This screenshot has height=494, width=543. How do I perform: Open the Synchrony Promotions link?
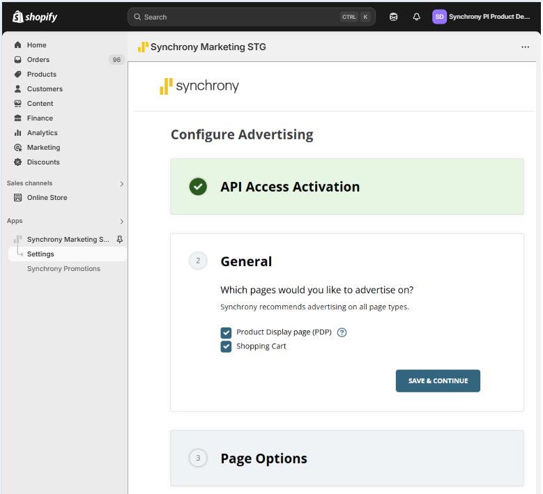[x=63, y=269]
